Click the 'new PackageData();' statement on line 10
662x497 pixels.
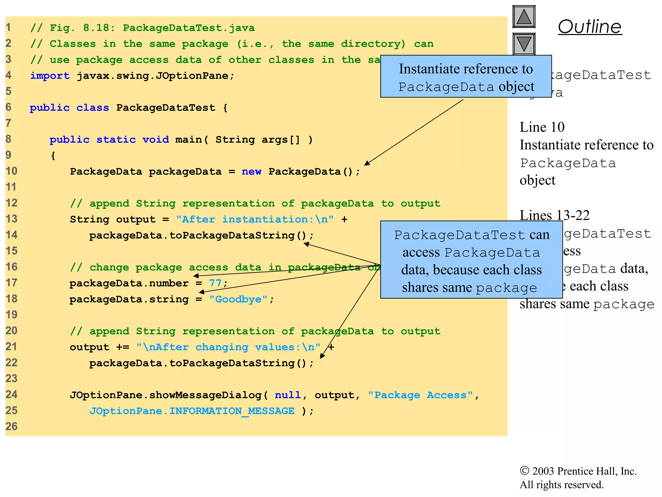click(x=301, y=171)
